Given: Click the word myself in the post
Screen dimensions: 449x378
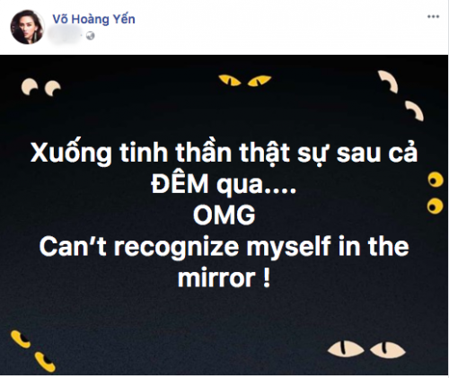Looking at the screenshot, I should [288, 247].
